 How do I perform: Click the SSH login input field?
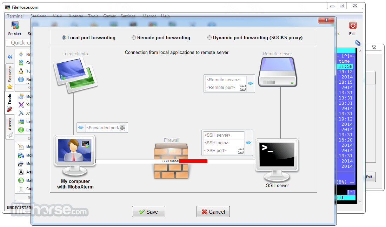(x=224, y=143)
